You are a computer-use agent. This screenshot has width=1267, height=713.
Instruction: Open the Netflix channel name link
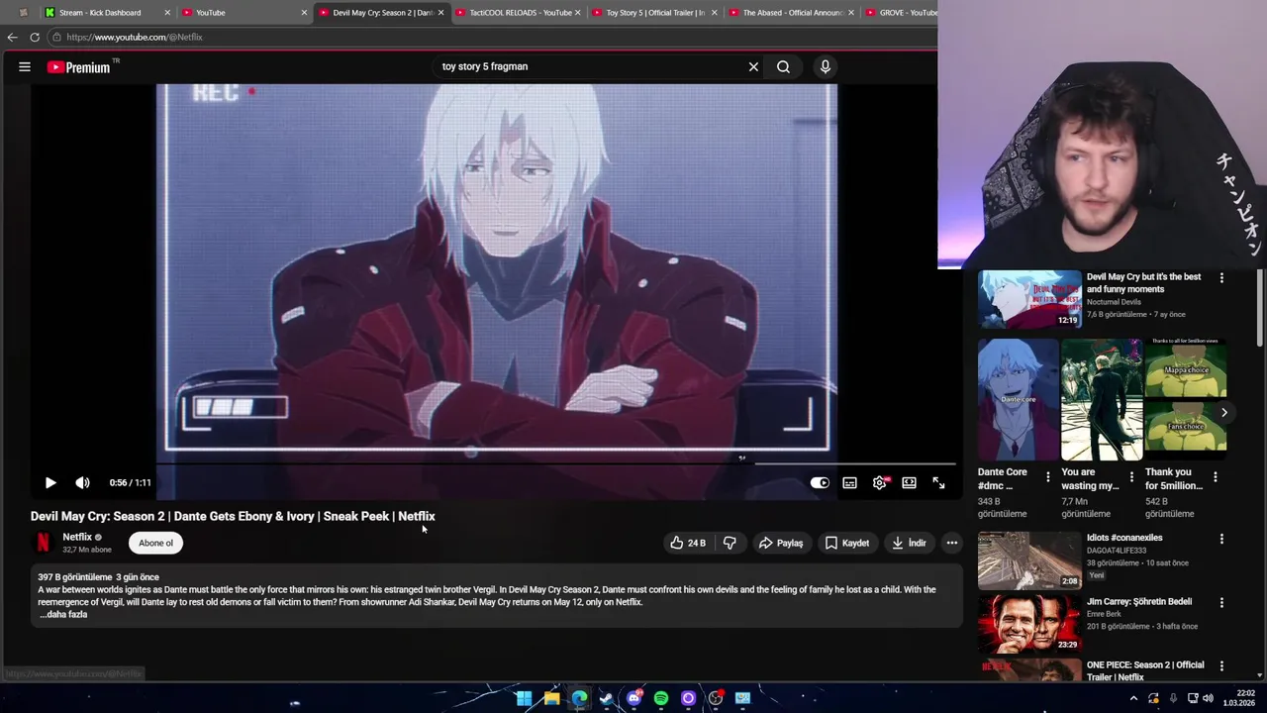[77, 537]
